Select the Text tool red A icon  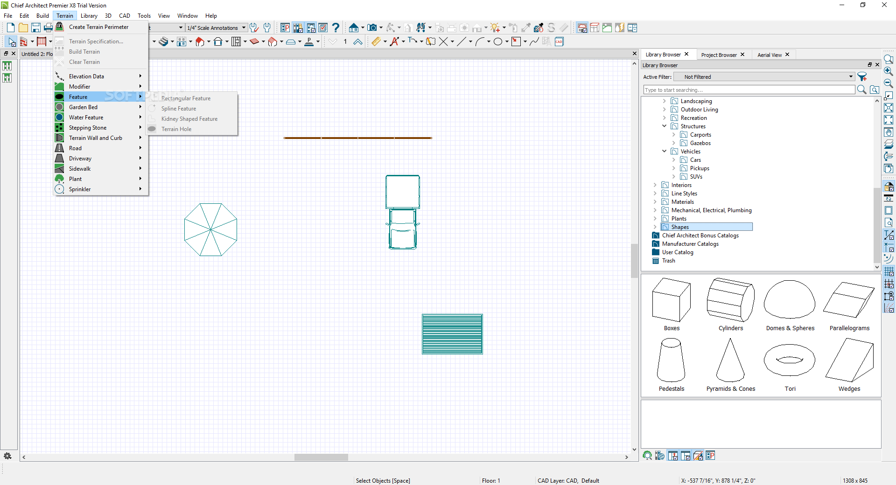pyautogui.click(x=394, y=42)
